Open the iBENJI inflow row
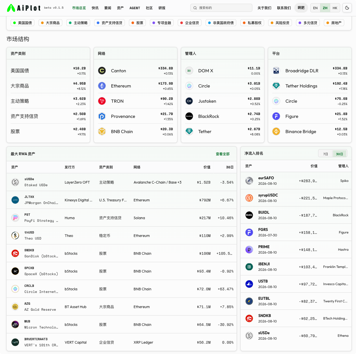The height and width of the screenshot is (354, 356). click(296, 267)
